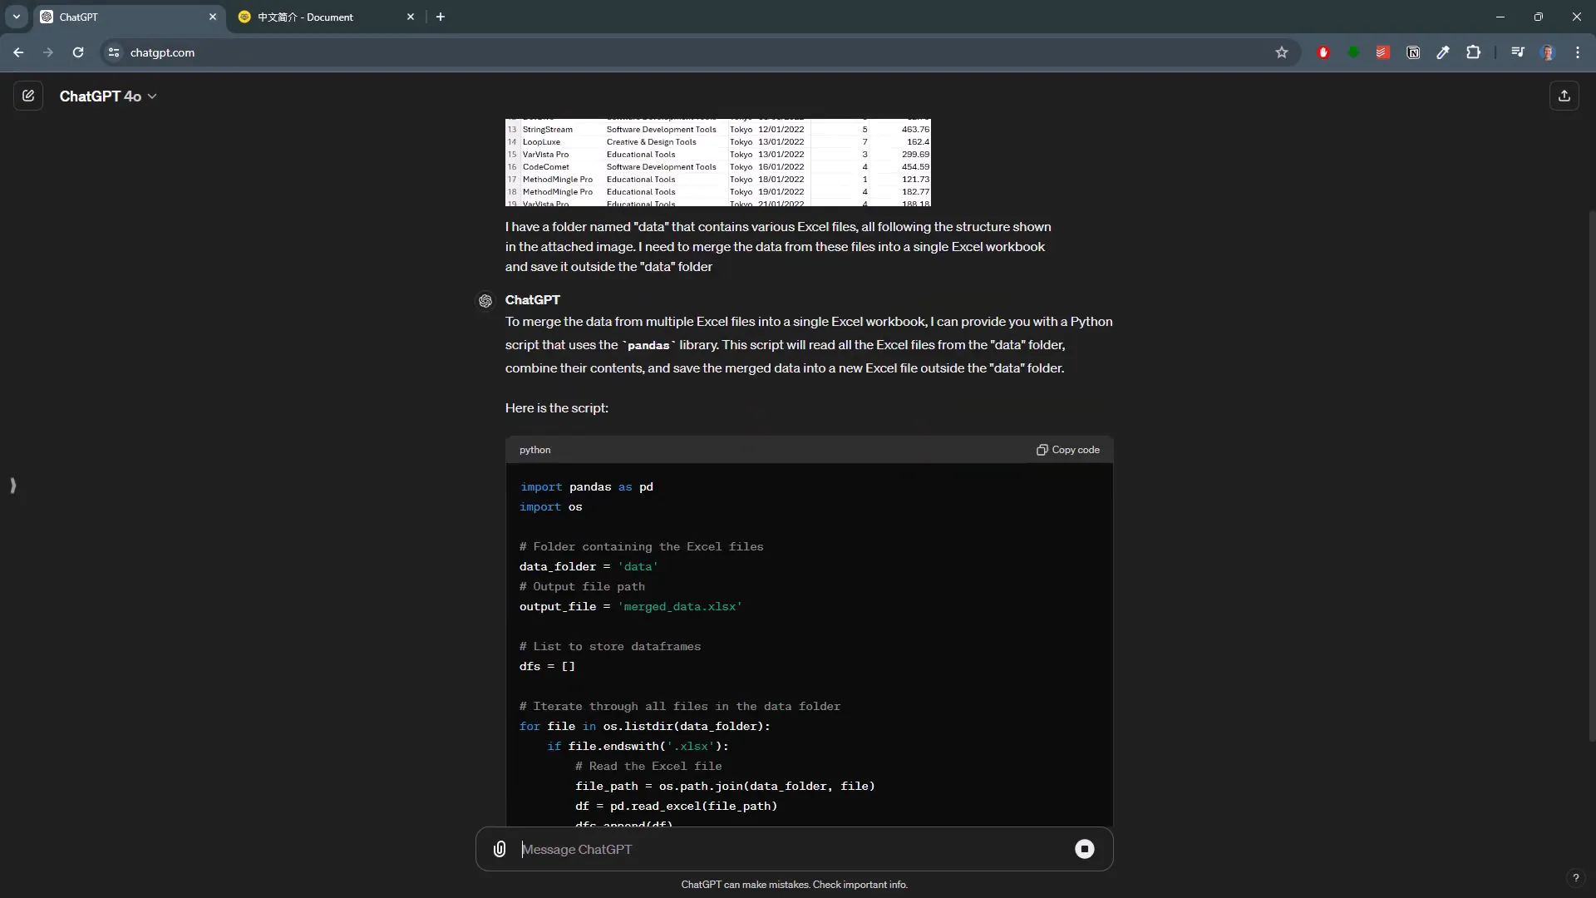Expand the sidebar with the left arrow
The image size is (1596, 898).
(12, 485)
